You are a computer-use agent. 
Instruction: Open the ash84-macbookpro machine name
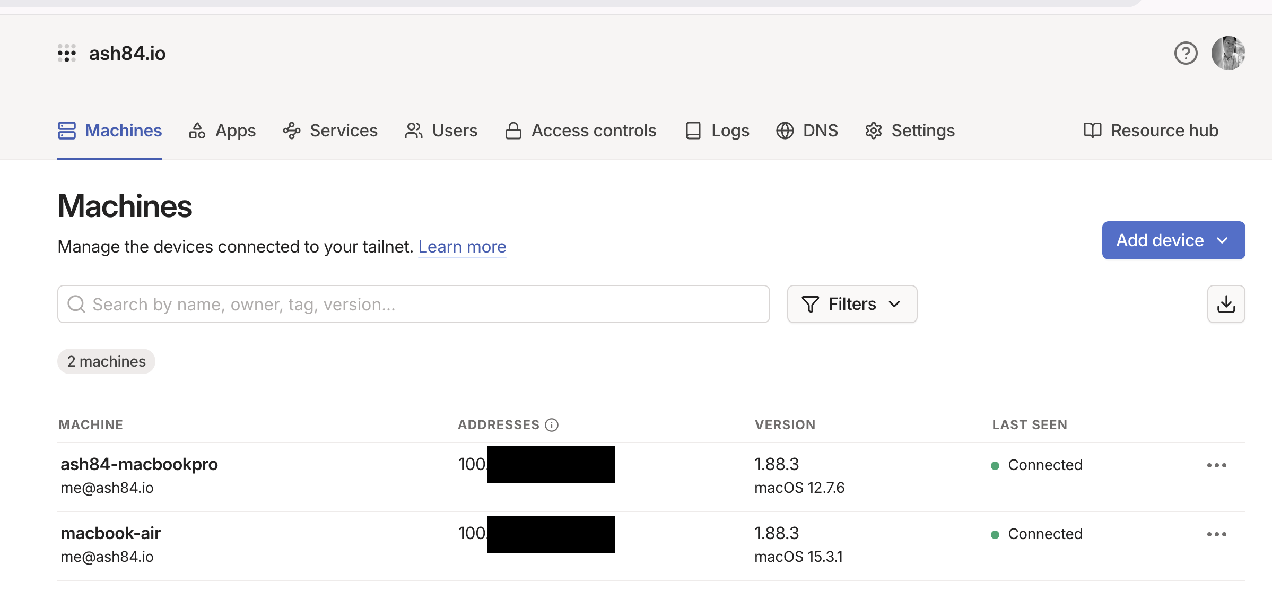coord(139,464)
